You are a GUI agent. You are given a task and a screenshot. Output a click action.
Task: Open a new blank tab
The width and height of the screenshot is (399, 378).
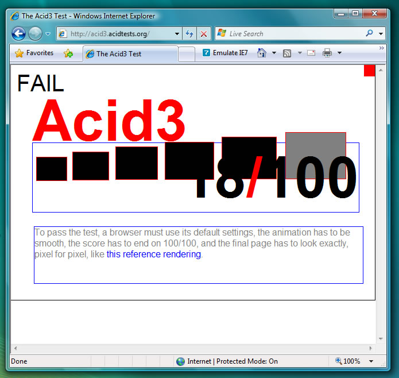click(187, 54)
